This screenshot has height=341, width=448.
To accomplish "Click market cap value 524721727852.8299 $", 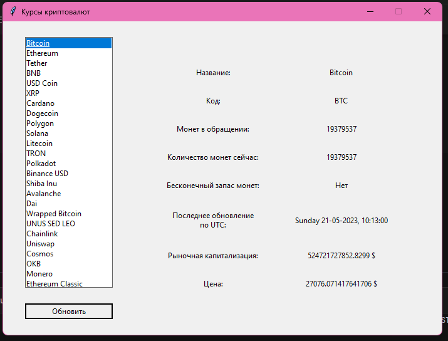I will (341, 256).
